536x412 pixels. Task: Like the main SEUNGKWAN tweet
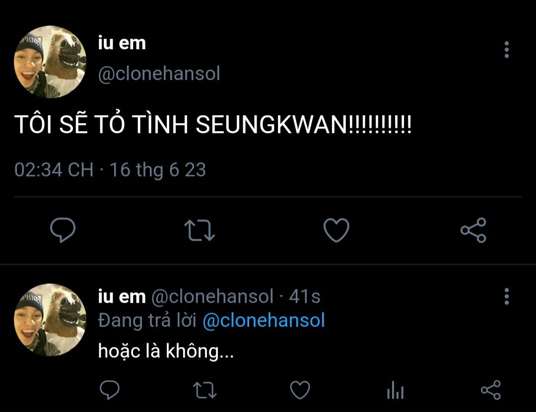pyautogui.click(x=336, y=230)
